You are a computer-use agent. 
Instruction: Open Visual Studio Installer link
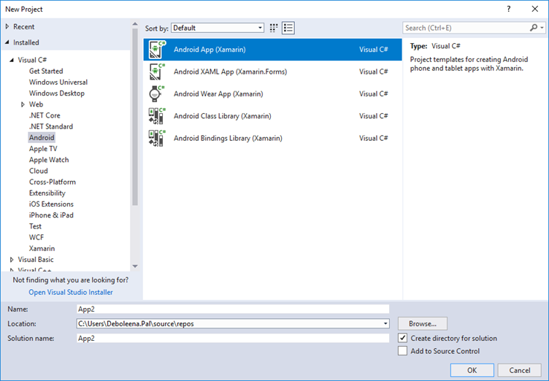(x=71, y=292)
